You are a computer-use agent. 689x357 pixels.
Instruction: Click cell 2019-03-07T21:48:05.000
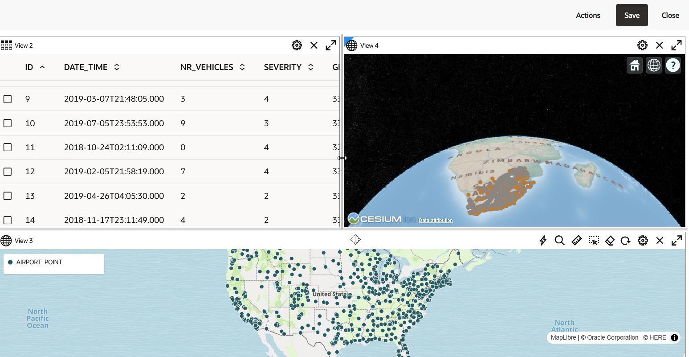click(114, 99)
